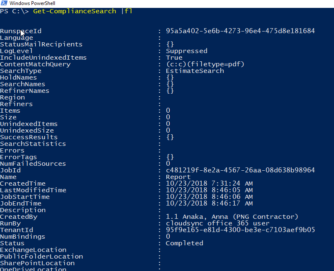
Task: Click the Suppressed LogLevel value
Action: pyautogui.click(x=186, y=51)
